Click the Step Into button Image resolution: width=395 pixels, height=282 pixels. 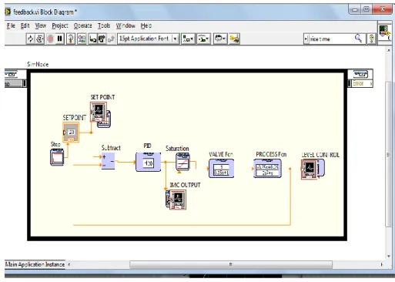92,39
